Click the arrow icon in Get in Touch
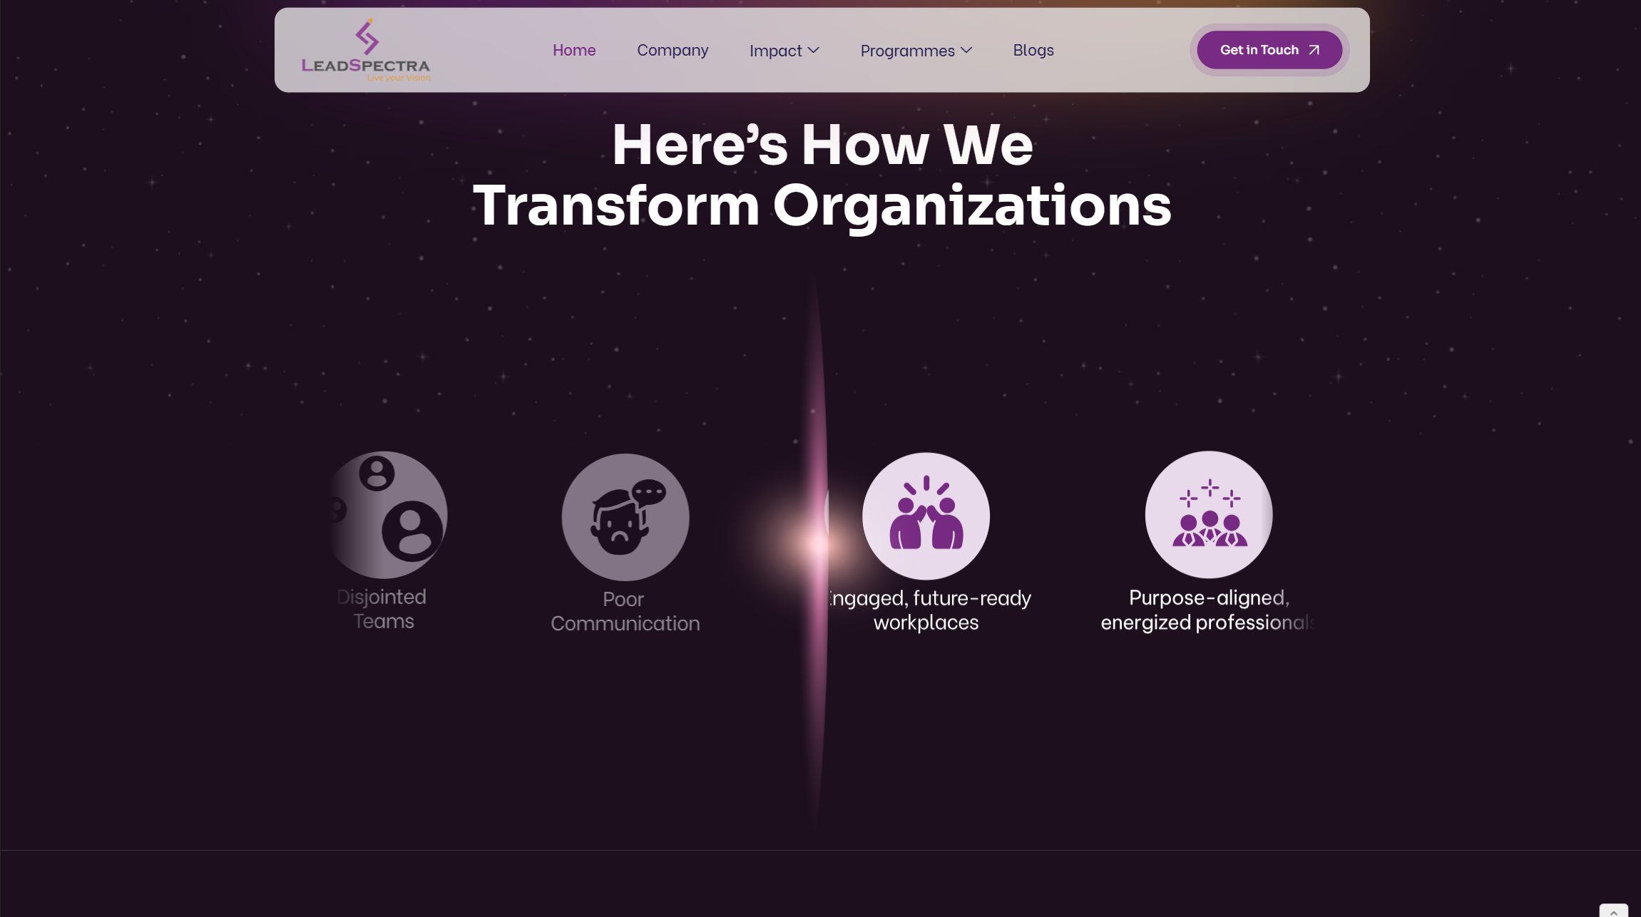Viewport: 1641px width, 917px height. (1314, 50)
